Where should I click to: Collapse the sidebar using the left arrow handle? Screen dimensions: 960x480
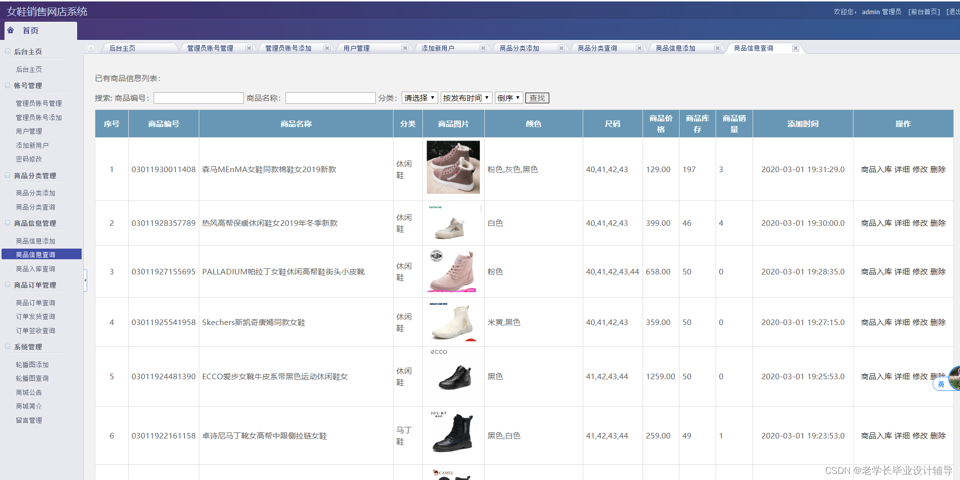pyautogui.click(x=85, y=279)
